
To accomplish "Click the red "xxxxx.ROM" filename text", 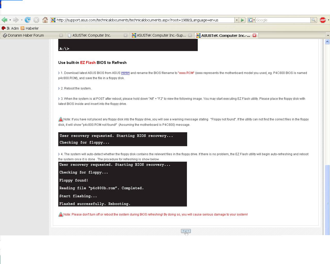I will pyautogui.click(x=186, y=73).
